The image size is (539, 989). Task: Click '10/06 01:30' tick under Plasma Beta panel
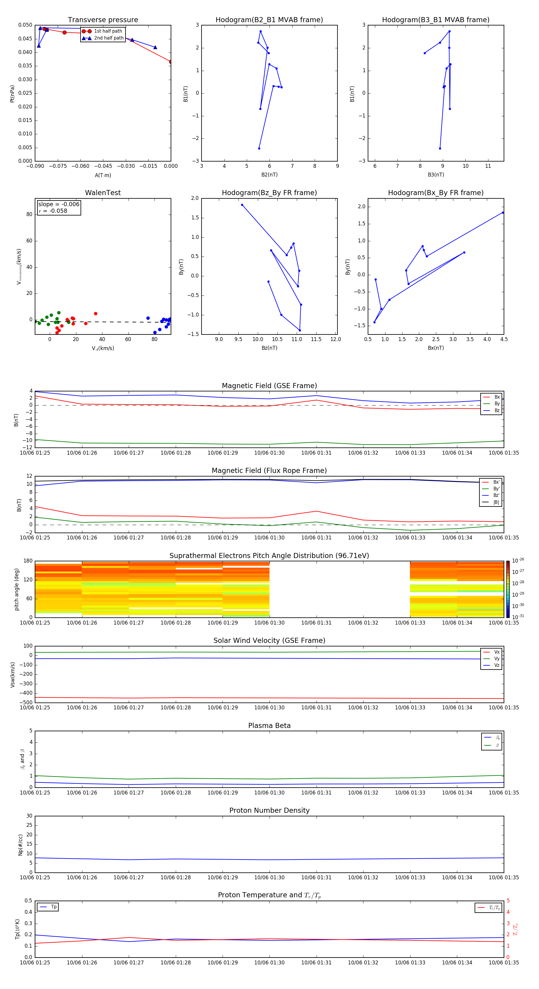(x=269, y=793)
